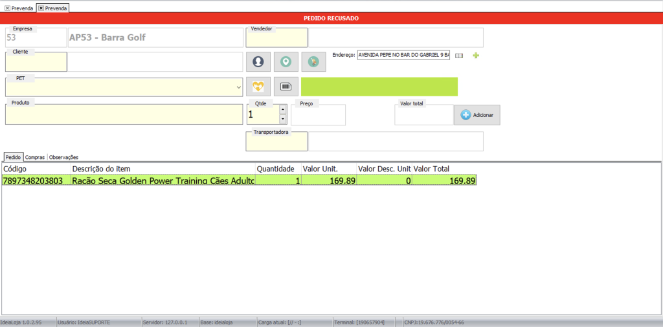Click the pet heart icon button

(258, 87)
